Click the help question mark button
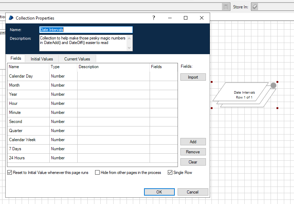 click(154, 18)
